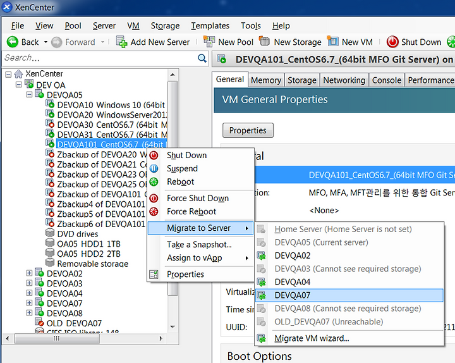Click the Force Shut Down icon
The width and height of the screenshot is (455, 363).
pyautogui.click(x=154, y=199)
